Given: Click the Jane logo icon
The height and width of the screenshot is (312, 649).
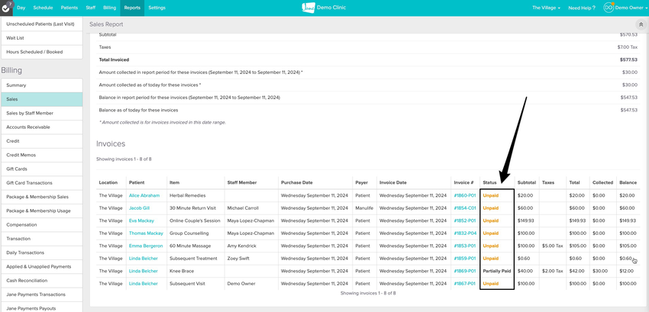Looking at the screenshot, I should (308, 8).
